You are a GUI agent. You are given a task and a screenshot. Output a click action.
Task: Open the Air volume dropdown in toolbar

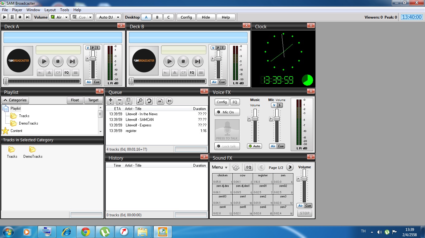point(66,17)
